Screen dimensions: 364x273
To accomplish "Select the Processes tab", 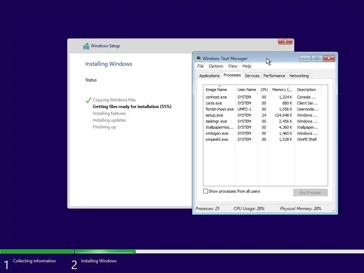I will tap(232, 75).
